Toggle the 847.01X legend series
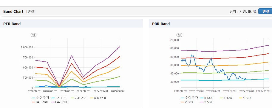This screenshot has width=272, height=108. 59,102
